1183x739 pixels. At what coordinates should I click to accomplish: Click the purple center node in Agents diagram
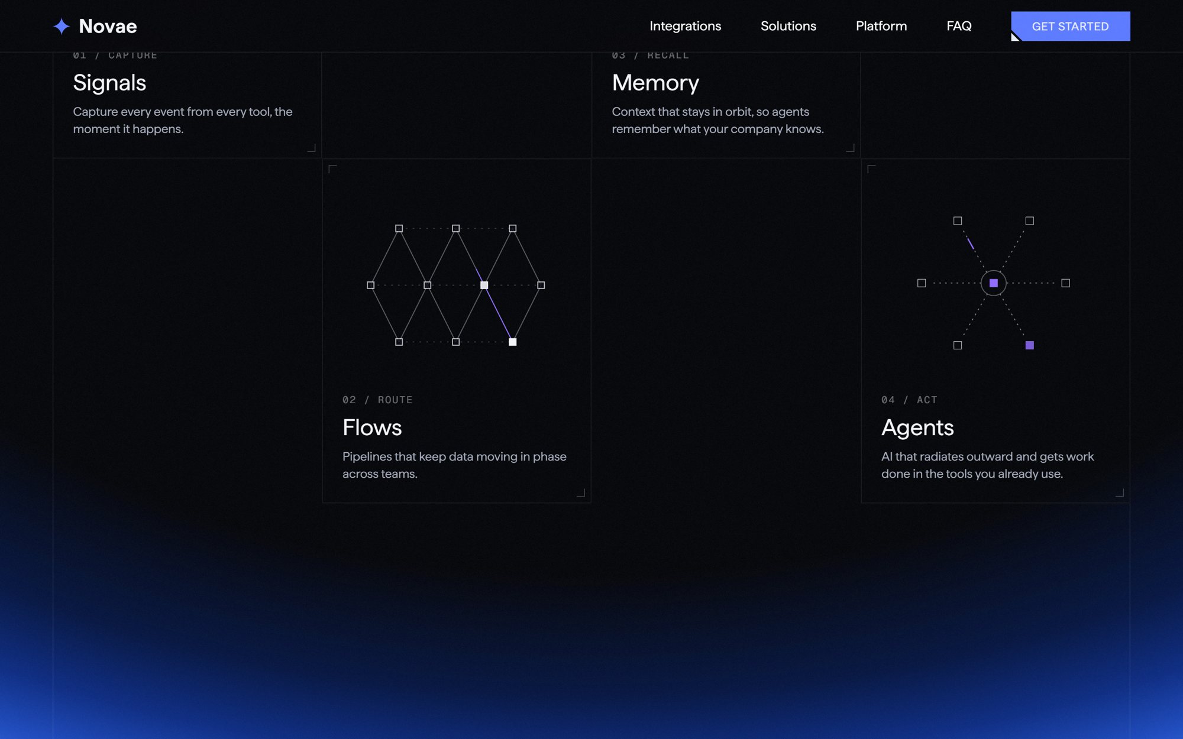tap(994, 283)
